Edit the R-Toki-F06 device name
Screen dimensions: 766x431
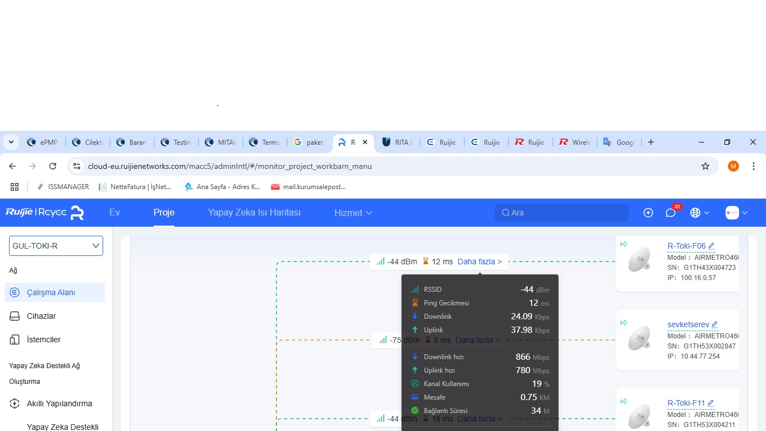point(712,246)
